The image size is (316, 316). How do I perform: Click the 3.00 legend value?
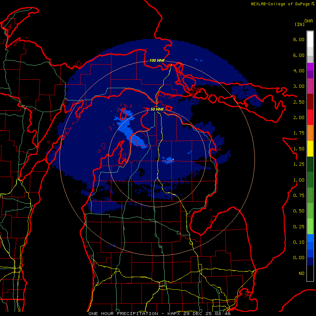pos(299,86)
